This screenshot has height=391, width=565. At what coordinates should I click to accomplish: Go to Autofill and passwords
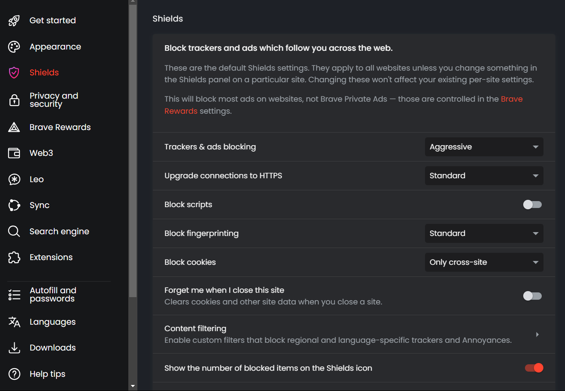(53, 295)
